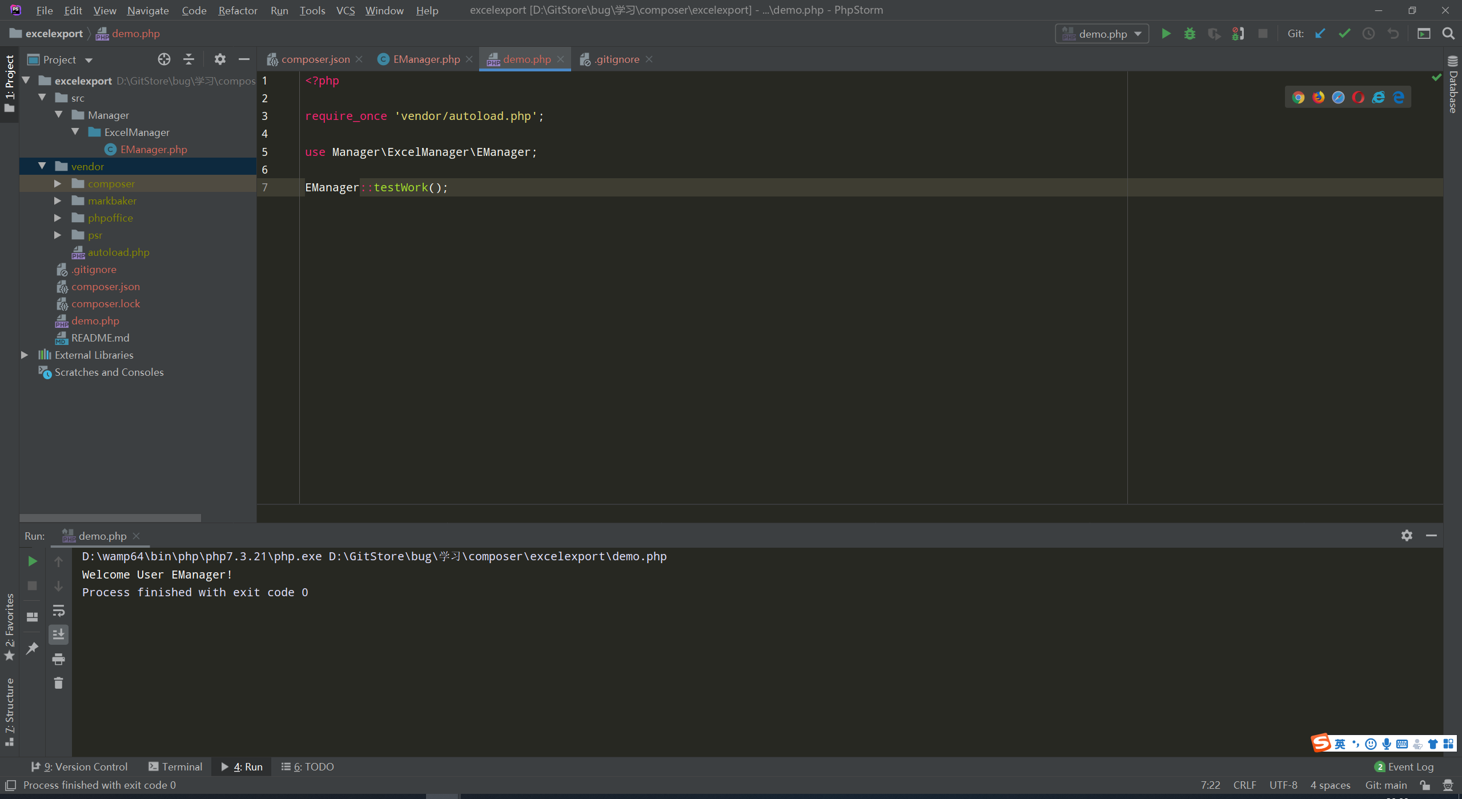The image size is (1462, 799).
Task: Click Git commit checkmark icon
Action: (x=1344, y=34)
